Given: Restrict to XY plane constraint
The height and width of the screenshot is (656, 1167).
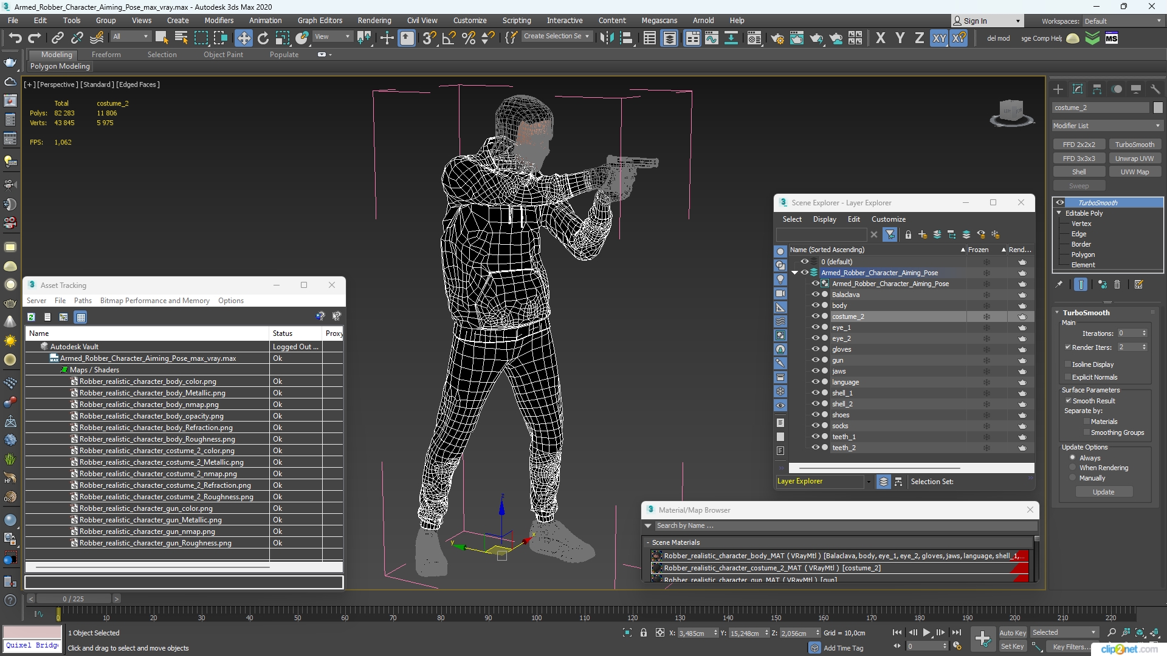Looking at the screenshot, I should [x=939, y=38].
